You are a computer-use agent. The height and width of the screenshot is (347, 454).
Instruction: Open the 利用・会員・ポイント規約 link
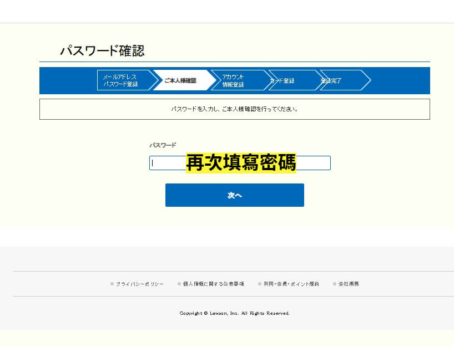tap(292, 283)
